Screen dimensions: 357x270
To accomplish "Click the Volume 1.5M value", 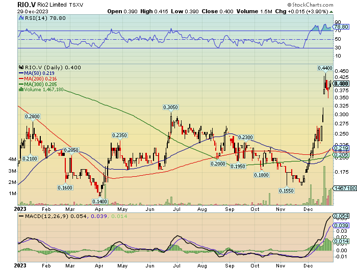I will point(254,11).
